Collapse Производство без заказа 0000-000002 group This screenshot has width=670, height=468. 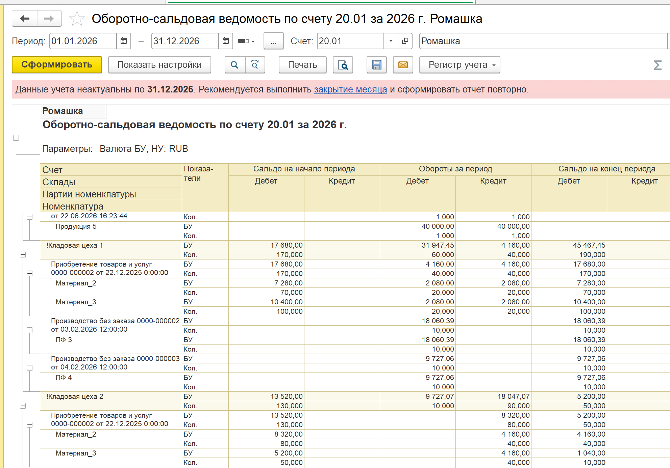point(30,330)
